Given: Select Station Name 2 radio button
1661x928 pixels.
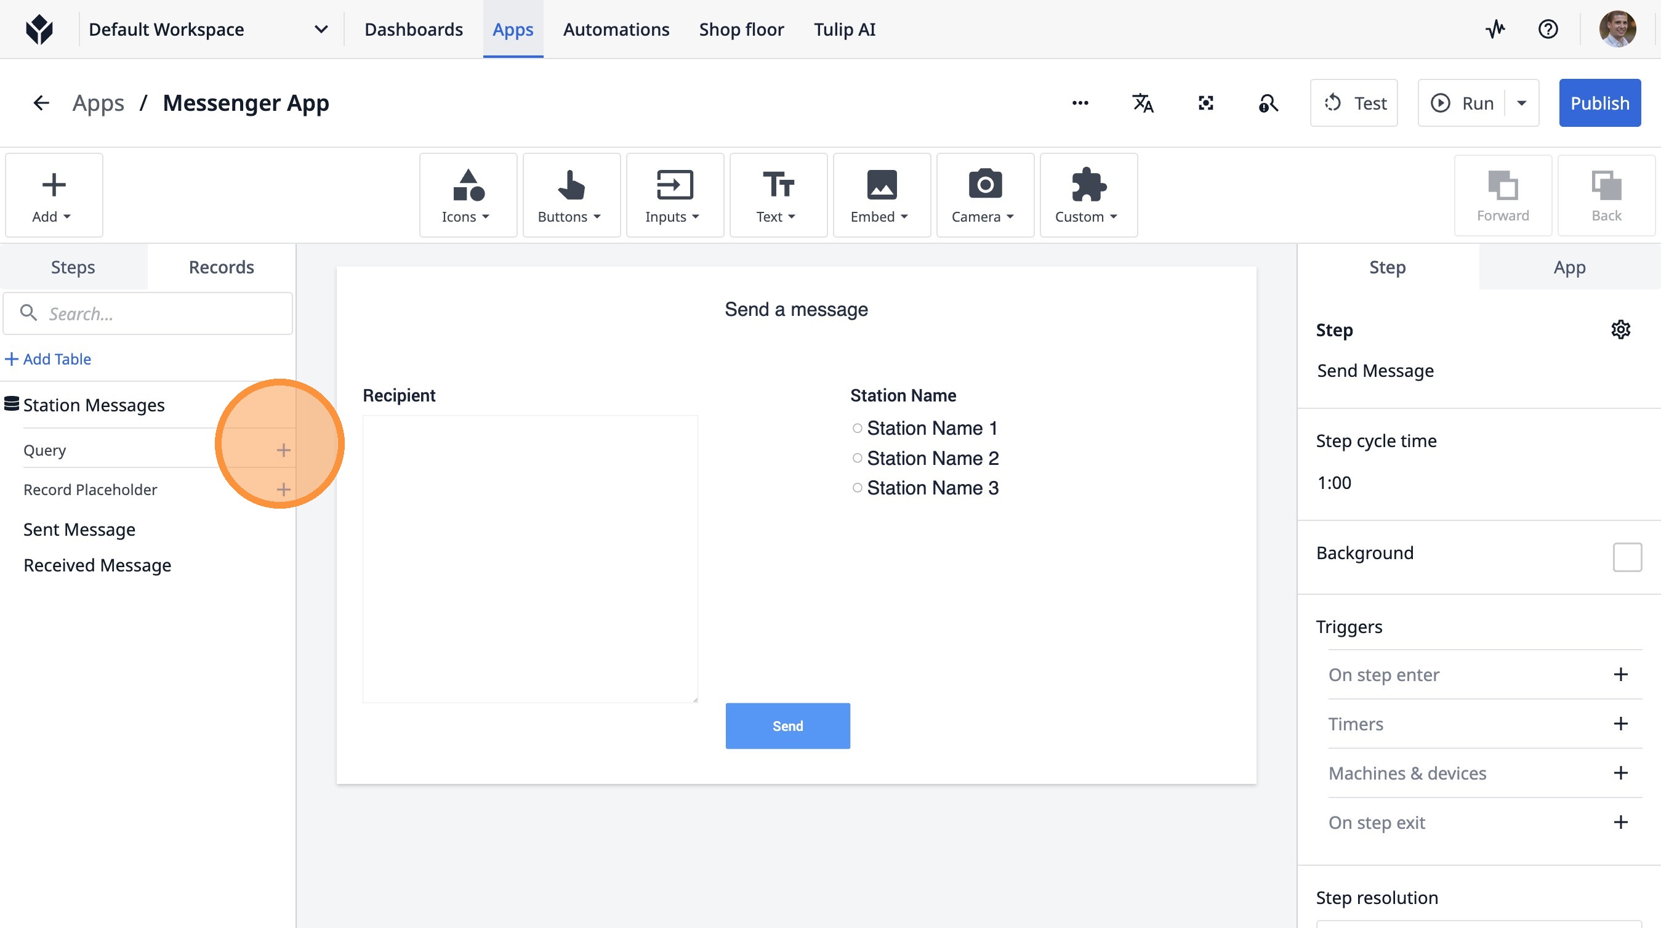Looking at the screenshot, I should click(x=857, y=458).
